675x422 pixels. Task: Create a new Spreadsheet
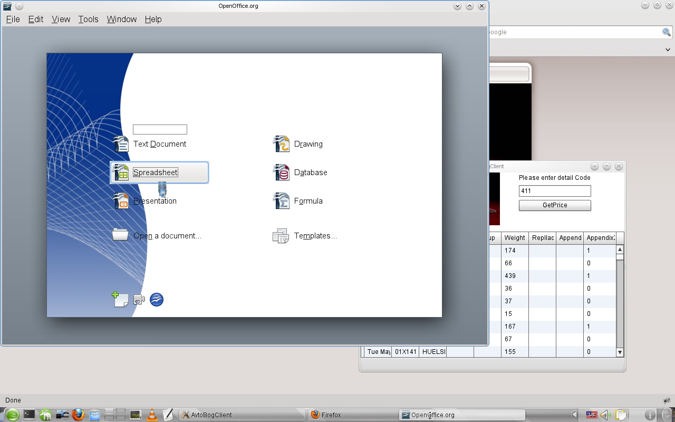(159, 172)
